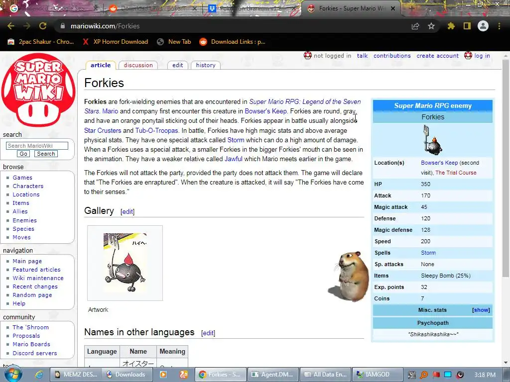
Task: Show the Misc. stats section
Action: coord(481,310)
